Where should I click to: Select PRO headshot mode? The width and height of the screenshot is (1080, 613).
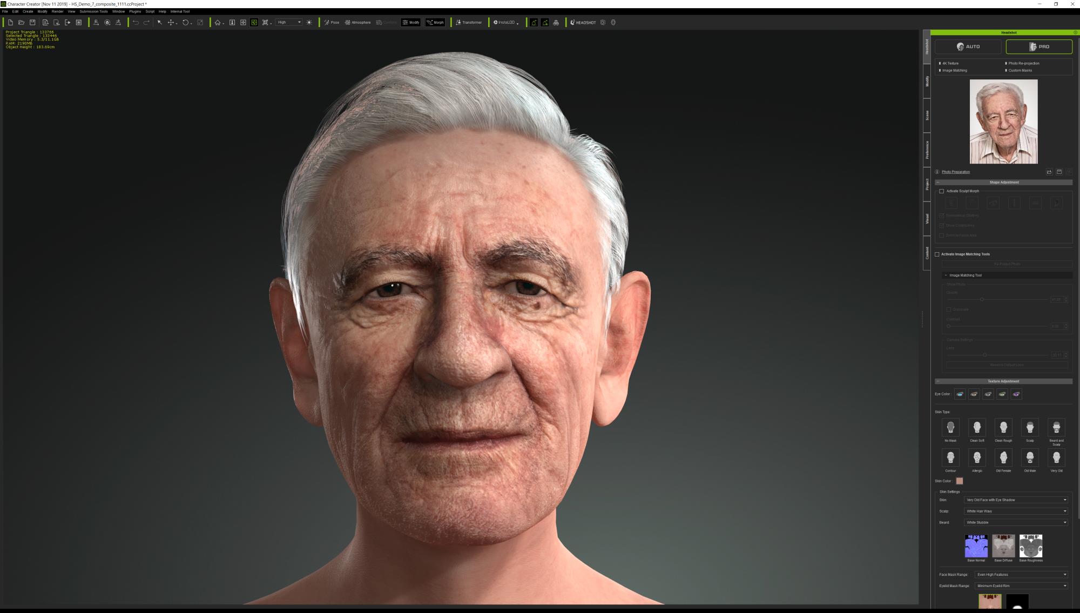(1039, 46)
